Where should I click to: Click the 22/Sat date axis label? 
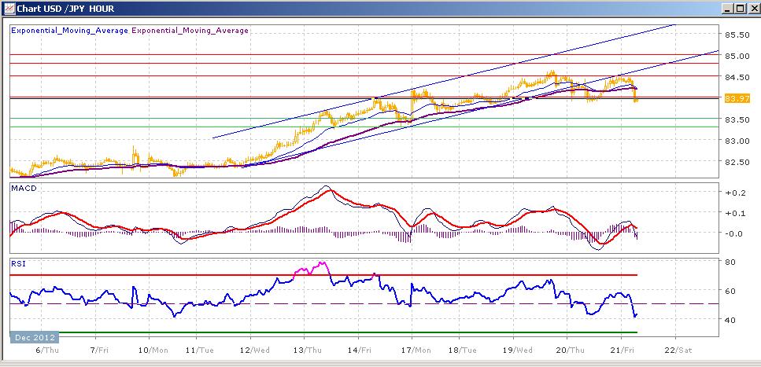tap(678, 350)
